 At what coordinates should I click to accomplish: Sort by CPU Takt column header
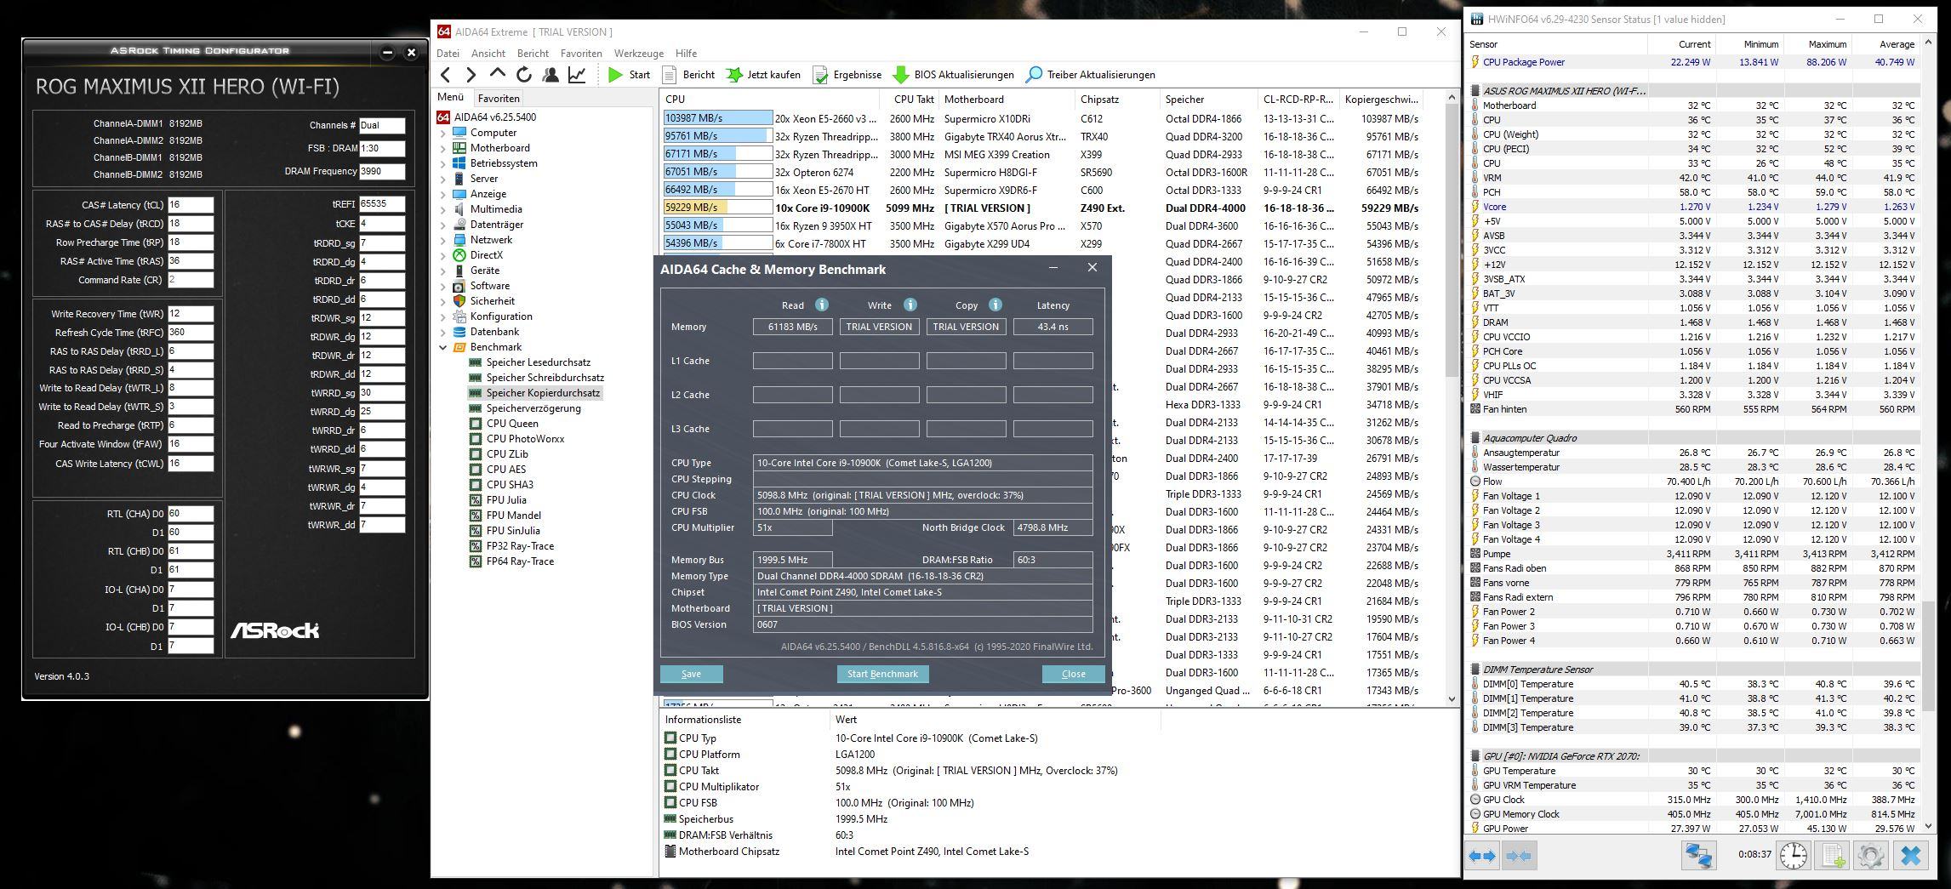(x=914, y=100)
